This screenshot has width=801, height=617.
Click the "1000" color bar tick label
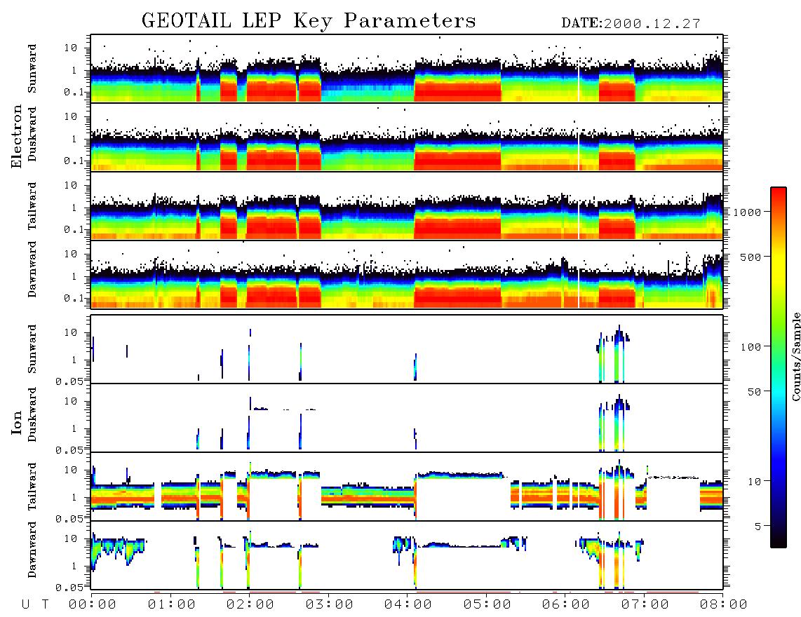click(x=747, y=212)
